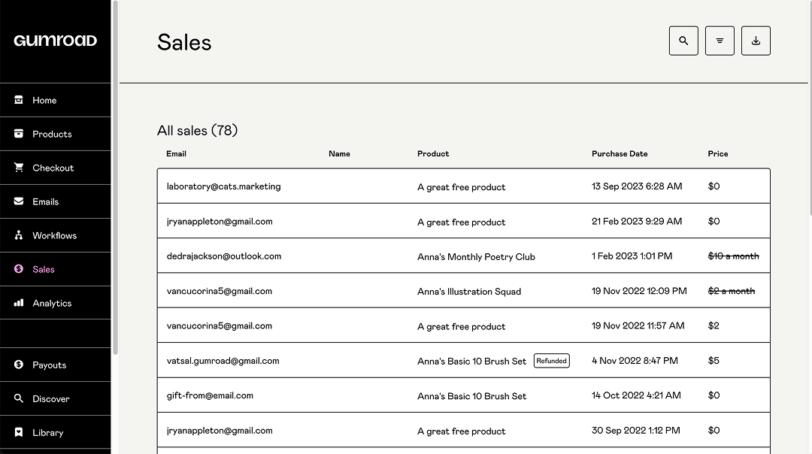Click the Products box icon

(x=19, y=134)
